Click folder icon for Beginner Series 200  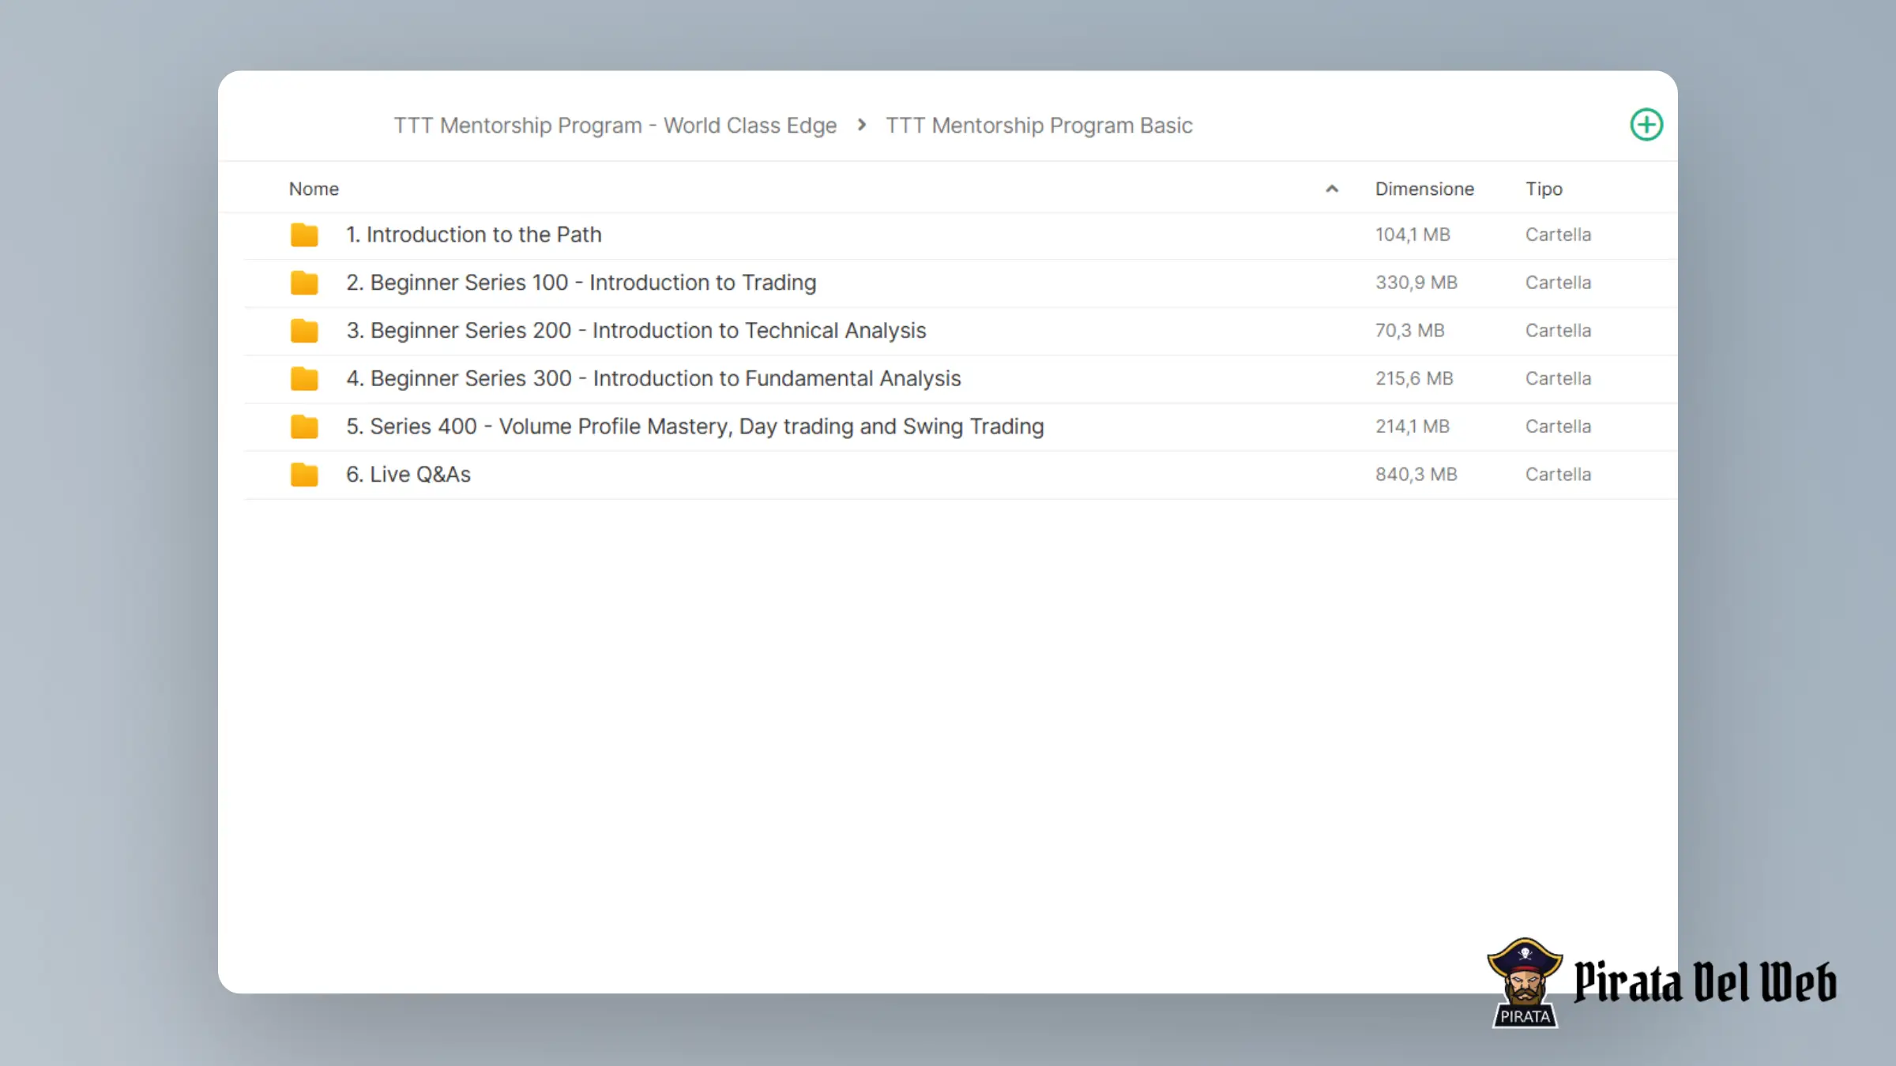point(304,331)
